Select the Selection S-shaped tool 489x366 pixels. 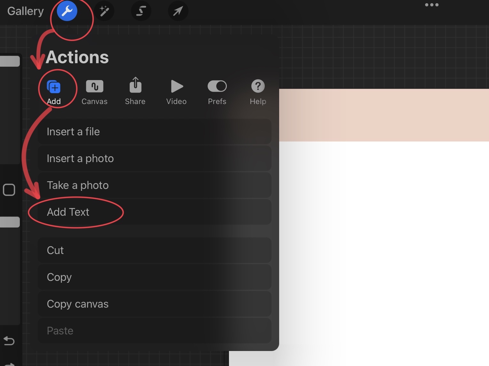(x=141, y=11)
